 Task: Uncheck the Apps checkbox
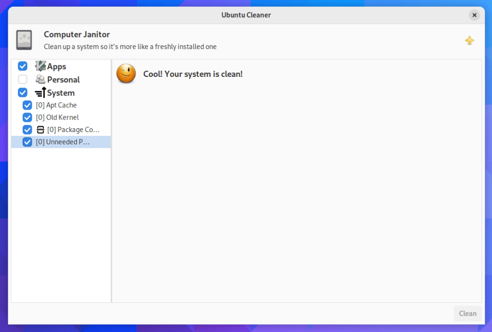coord(22,66)
